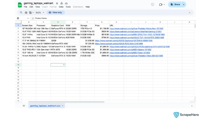The image size is (210, 123).
Task: Open the version history clock icon
Action: point(152,5)
